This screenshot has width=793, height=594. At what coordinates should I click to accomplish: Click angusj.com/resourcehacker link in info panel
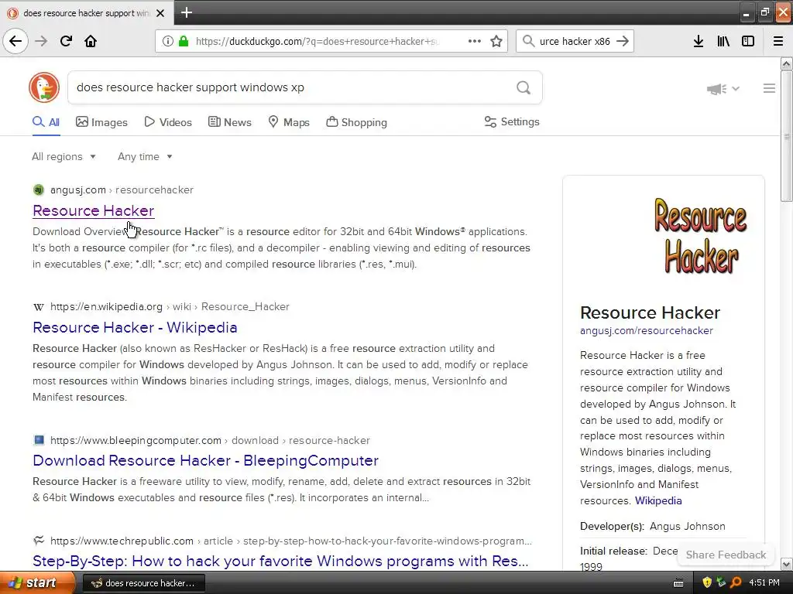click(x=647, y=330)
